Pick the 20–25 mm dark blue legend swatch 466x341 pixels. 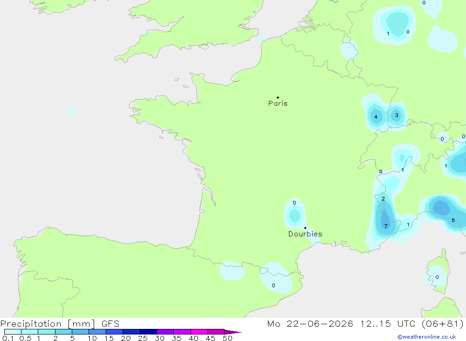point(131,332)
